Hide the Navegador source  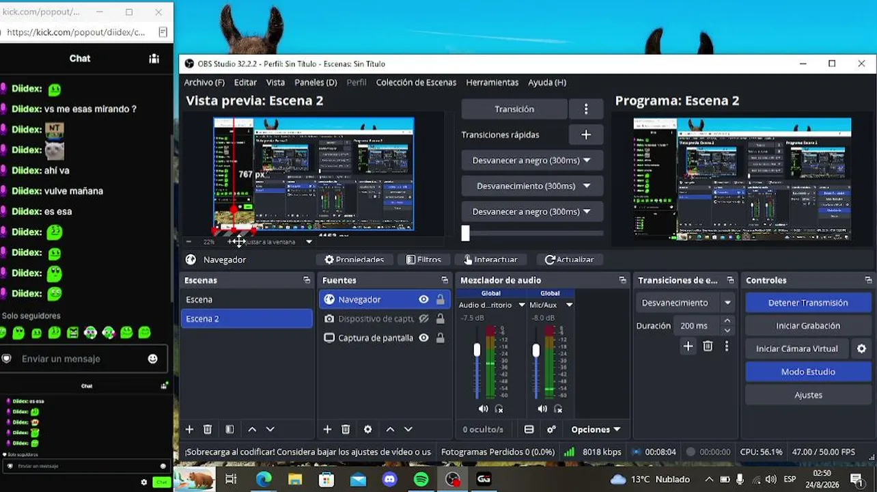click(423, 299)
